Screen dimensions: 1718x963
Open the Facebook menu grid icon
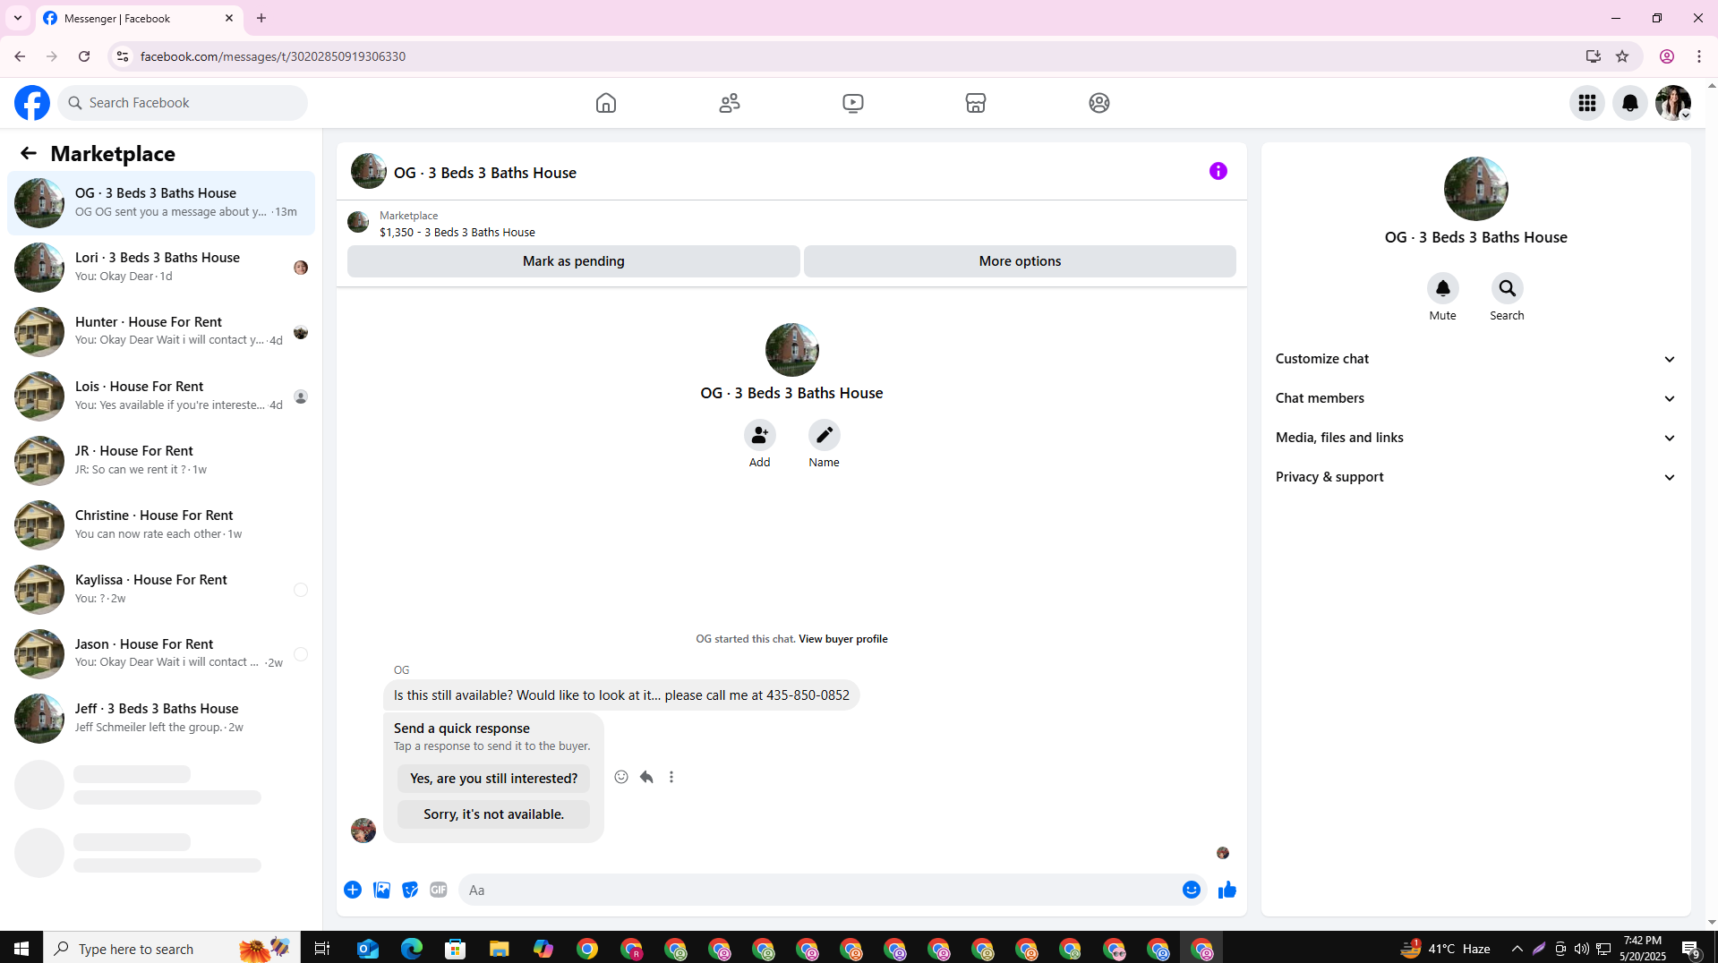coord(1587,103)
